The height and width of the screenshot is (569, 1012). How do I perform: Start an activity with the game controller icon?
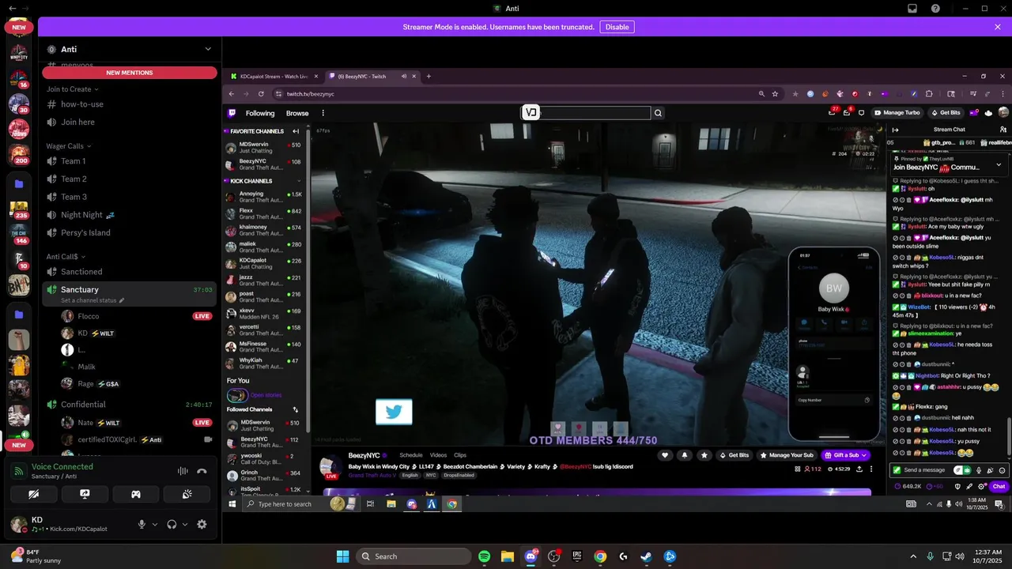point(136,494)
